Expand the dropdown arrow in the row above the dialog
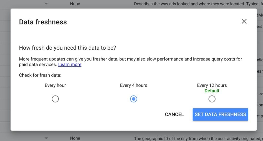This screenshot has width=263, height=141. click(x=46, y=4)
